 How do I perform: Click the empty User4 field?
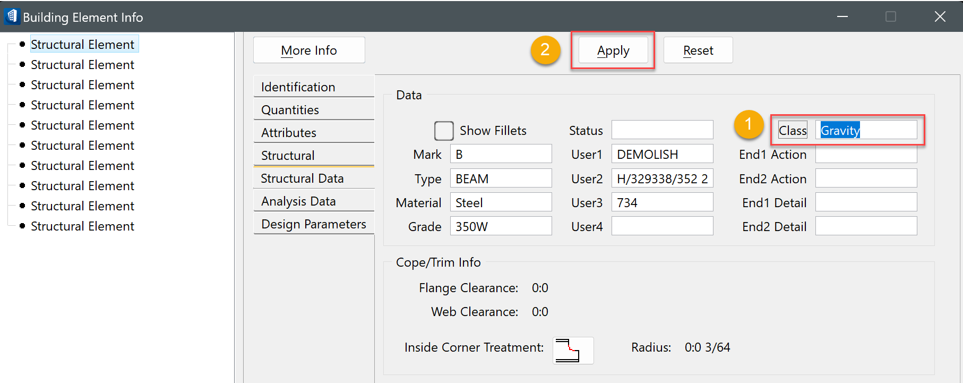coord(662,226)
